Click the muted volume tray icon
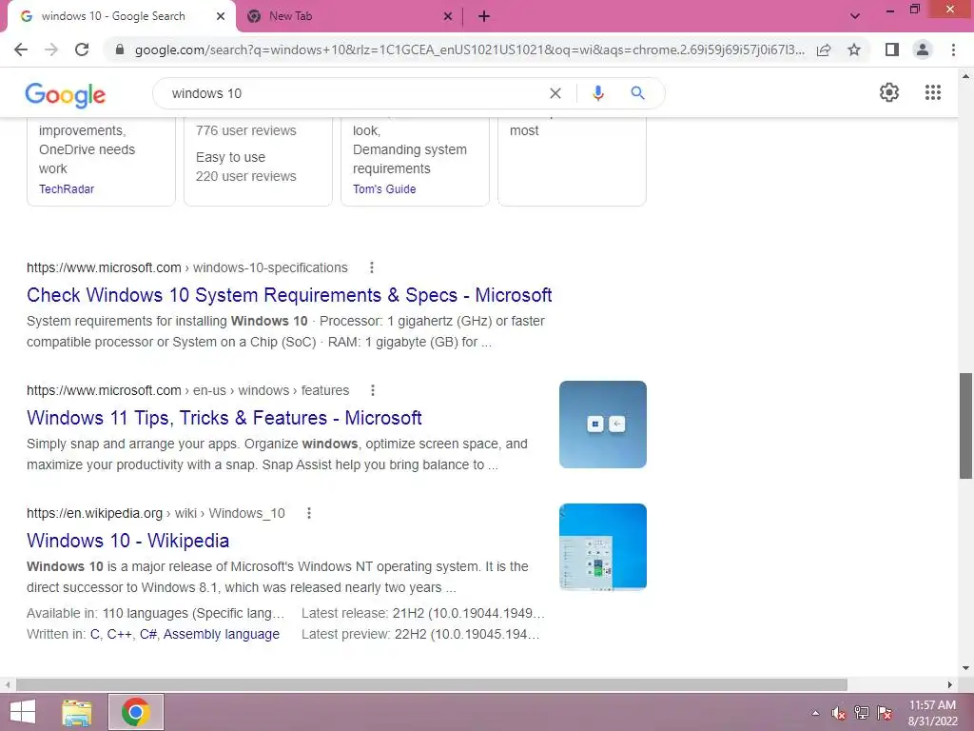Screen dimensions: 974x731 [839, 713]
